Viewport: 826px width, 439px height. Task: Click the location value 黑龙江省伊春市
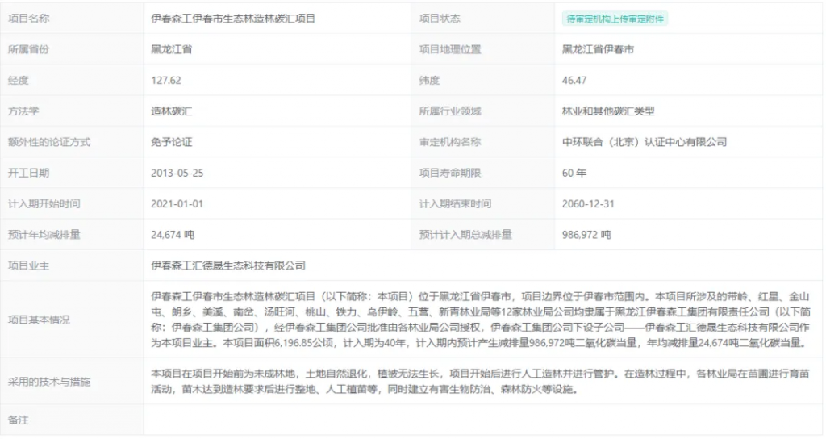[x=598, y=49]
